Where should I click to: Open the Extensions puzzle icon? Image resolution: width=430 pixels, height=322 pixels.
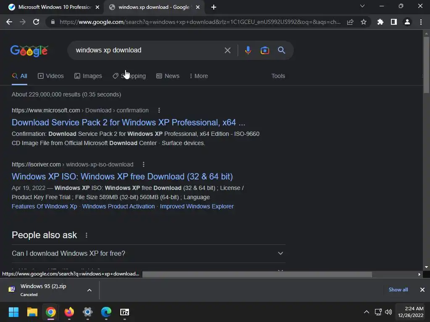click(380, 22)
